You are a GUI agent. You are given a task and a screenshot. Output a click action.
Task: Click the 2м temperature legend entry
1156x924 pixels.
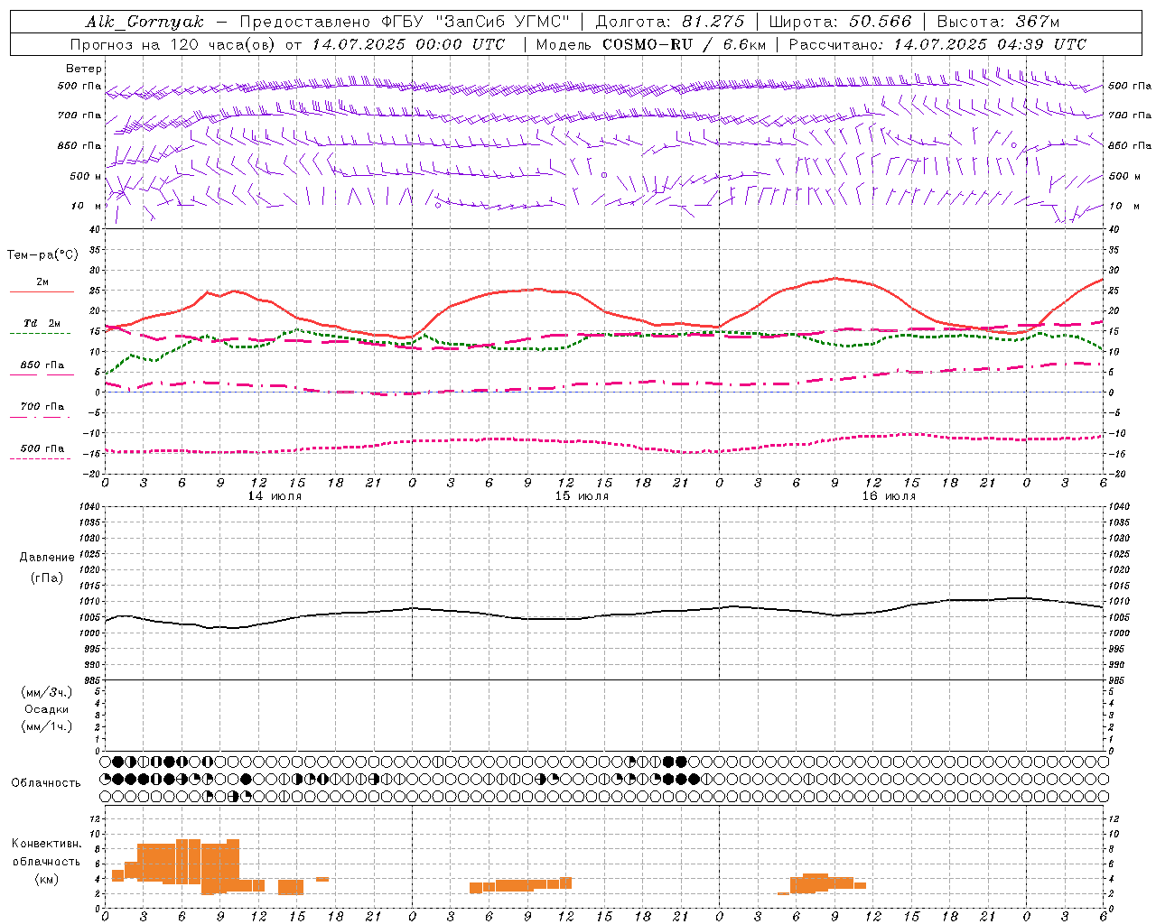coord(42,282)
